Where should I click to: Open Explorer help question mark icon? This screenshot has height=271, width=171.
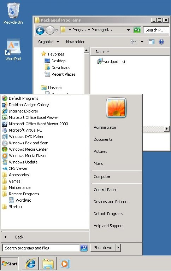pos(161,42)
